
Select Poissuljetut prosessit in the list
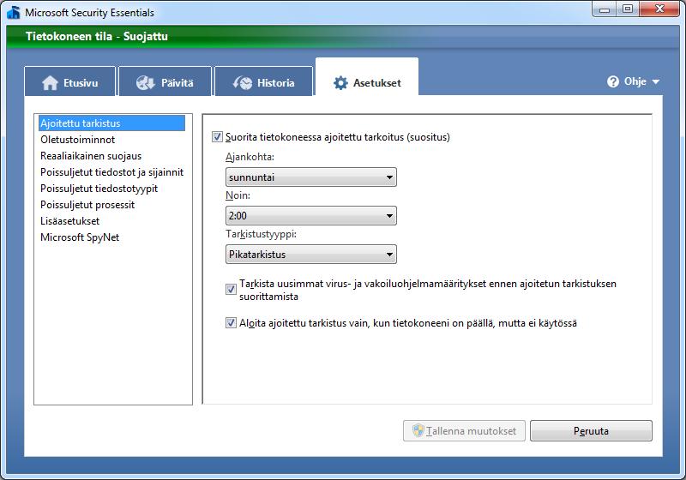click(111, 205)
